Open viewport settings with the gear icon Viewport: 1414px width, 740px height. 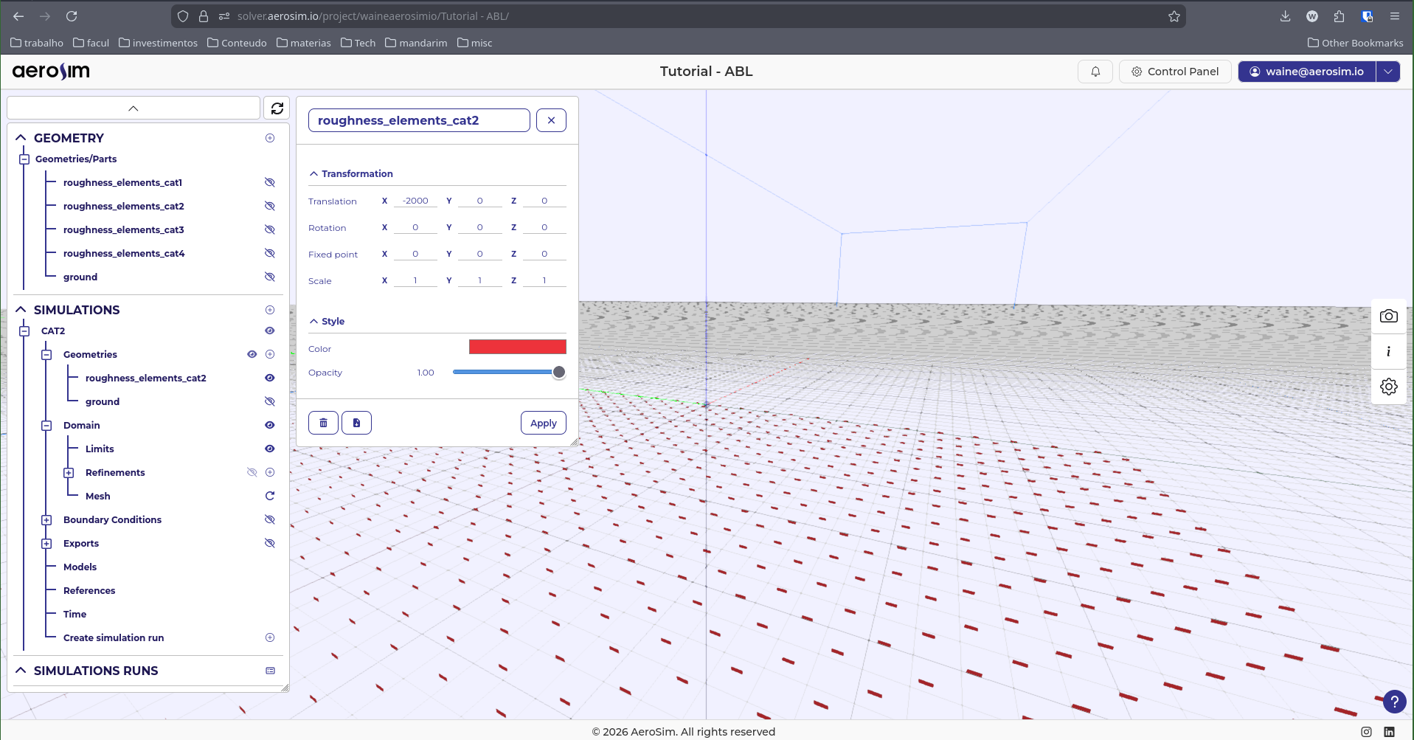pos(1389,386)
